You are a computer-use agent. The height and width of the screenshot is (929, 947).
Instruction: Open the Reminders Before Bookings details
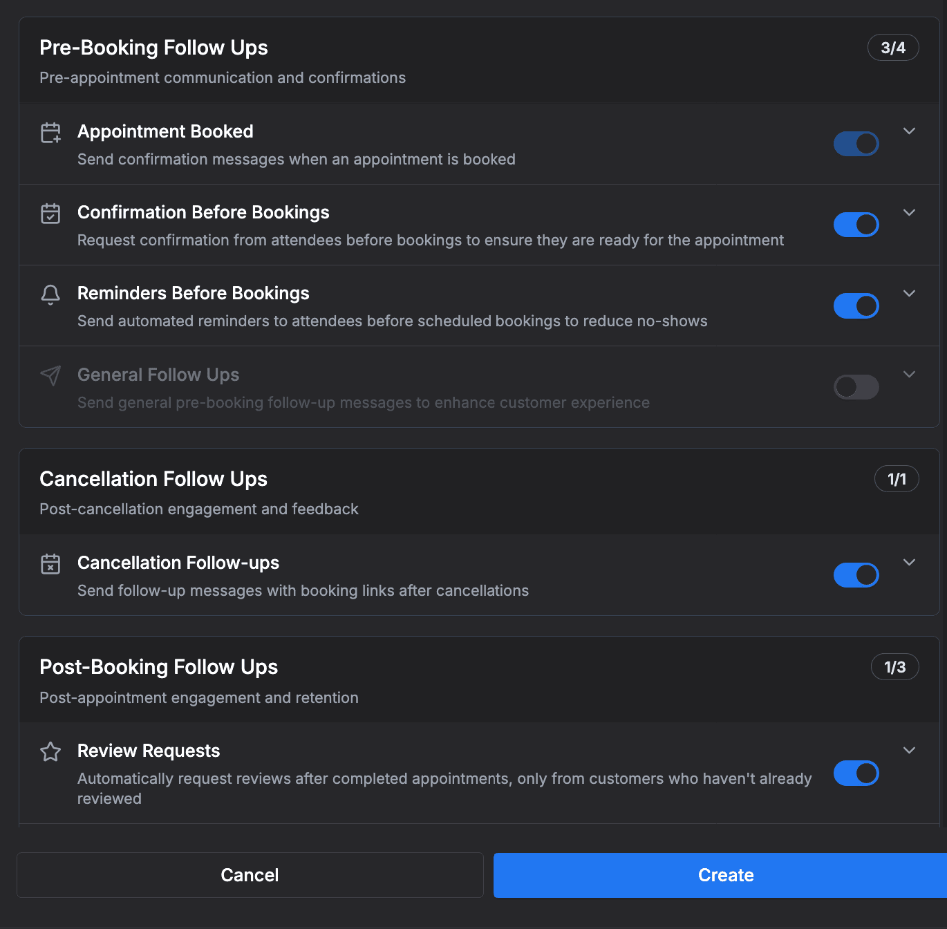click(909, 293)
